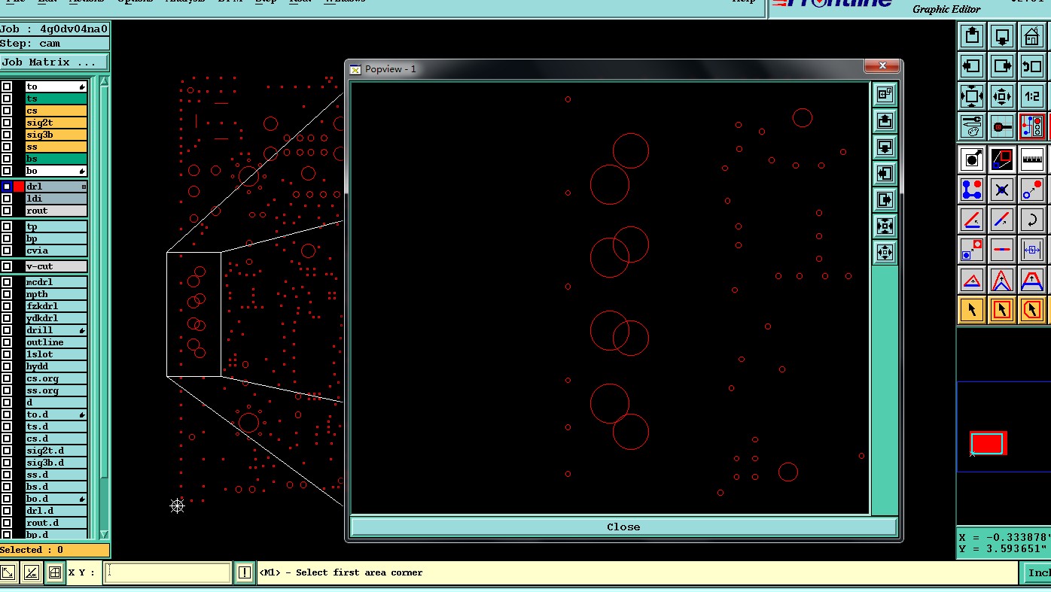Toggle checkbox for layer sig2t
The image size is (1051, 592).
click(7, 123)
